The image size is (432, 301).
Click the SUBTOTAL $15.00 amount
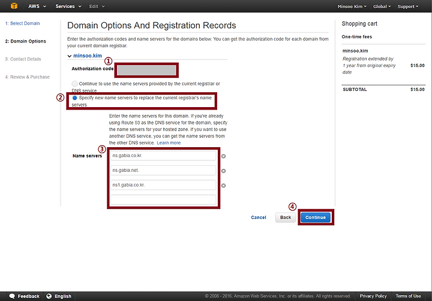tap(418, 90)
